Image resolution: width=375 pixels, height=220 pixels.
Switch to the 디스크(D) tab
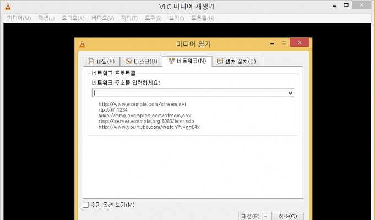pyautogui.click(x=141, y=62)
